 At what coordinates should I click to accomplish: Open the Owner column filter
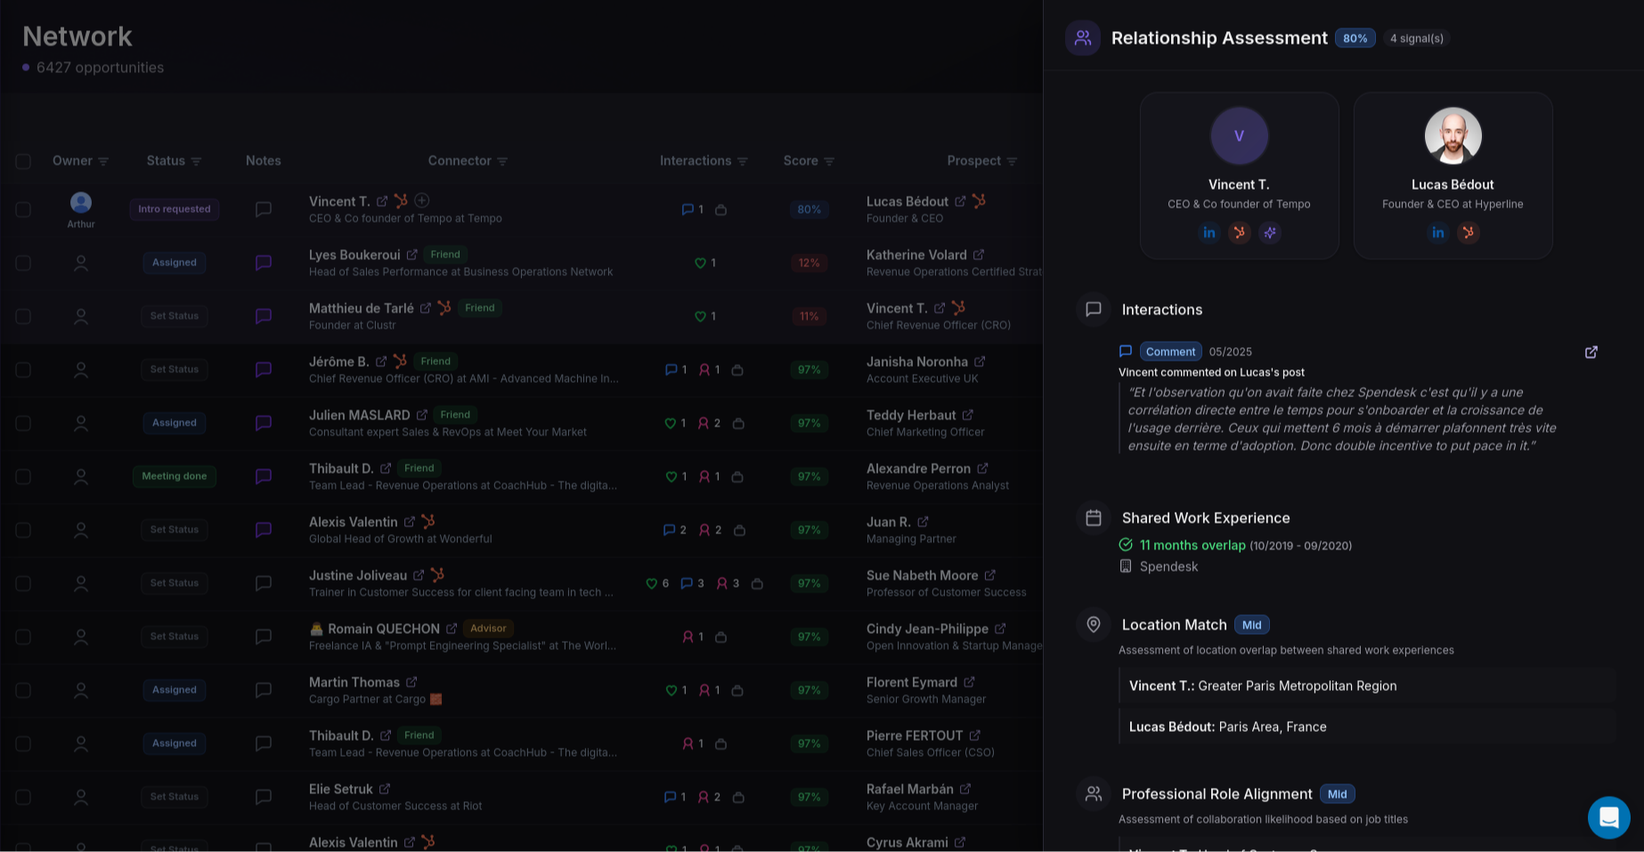[103, 161]
